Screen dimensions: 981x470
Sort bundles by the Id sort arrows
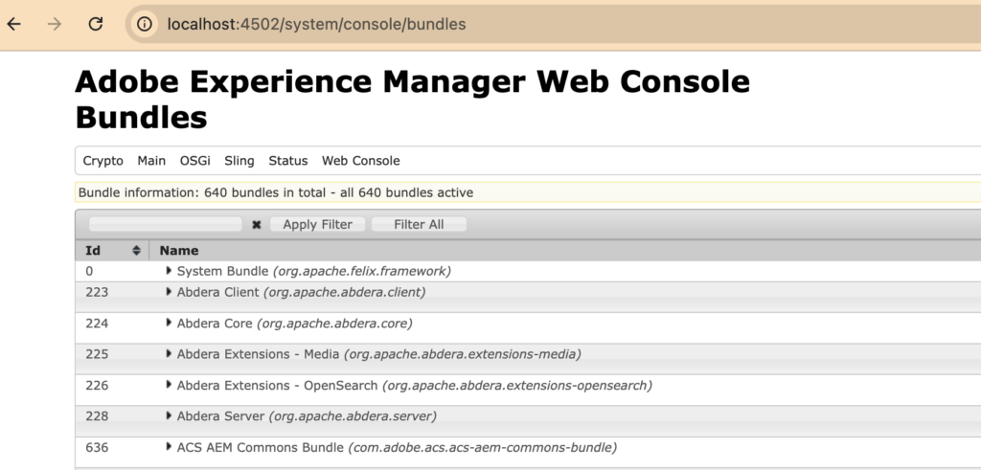(x=136, y=251)
